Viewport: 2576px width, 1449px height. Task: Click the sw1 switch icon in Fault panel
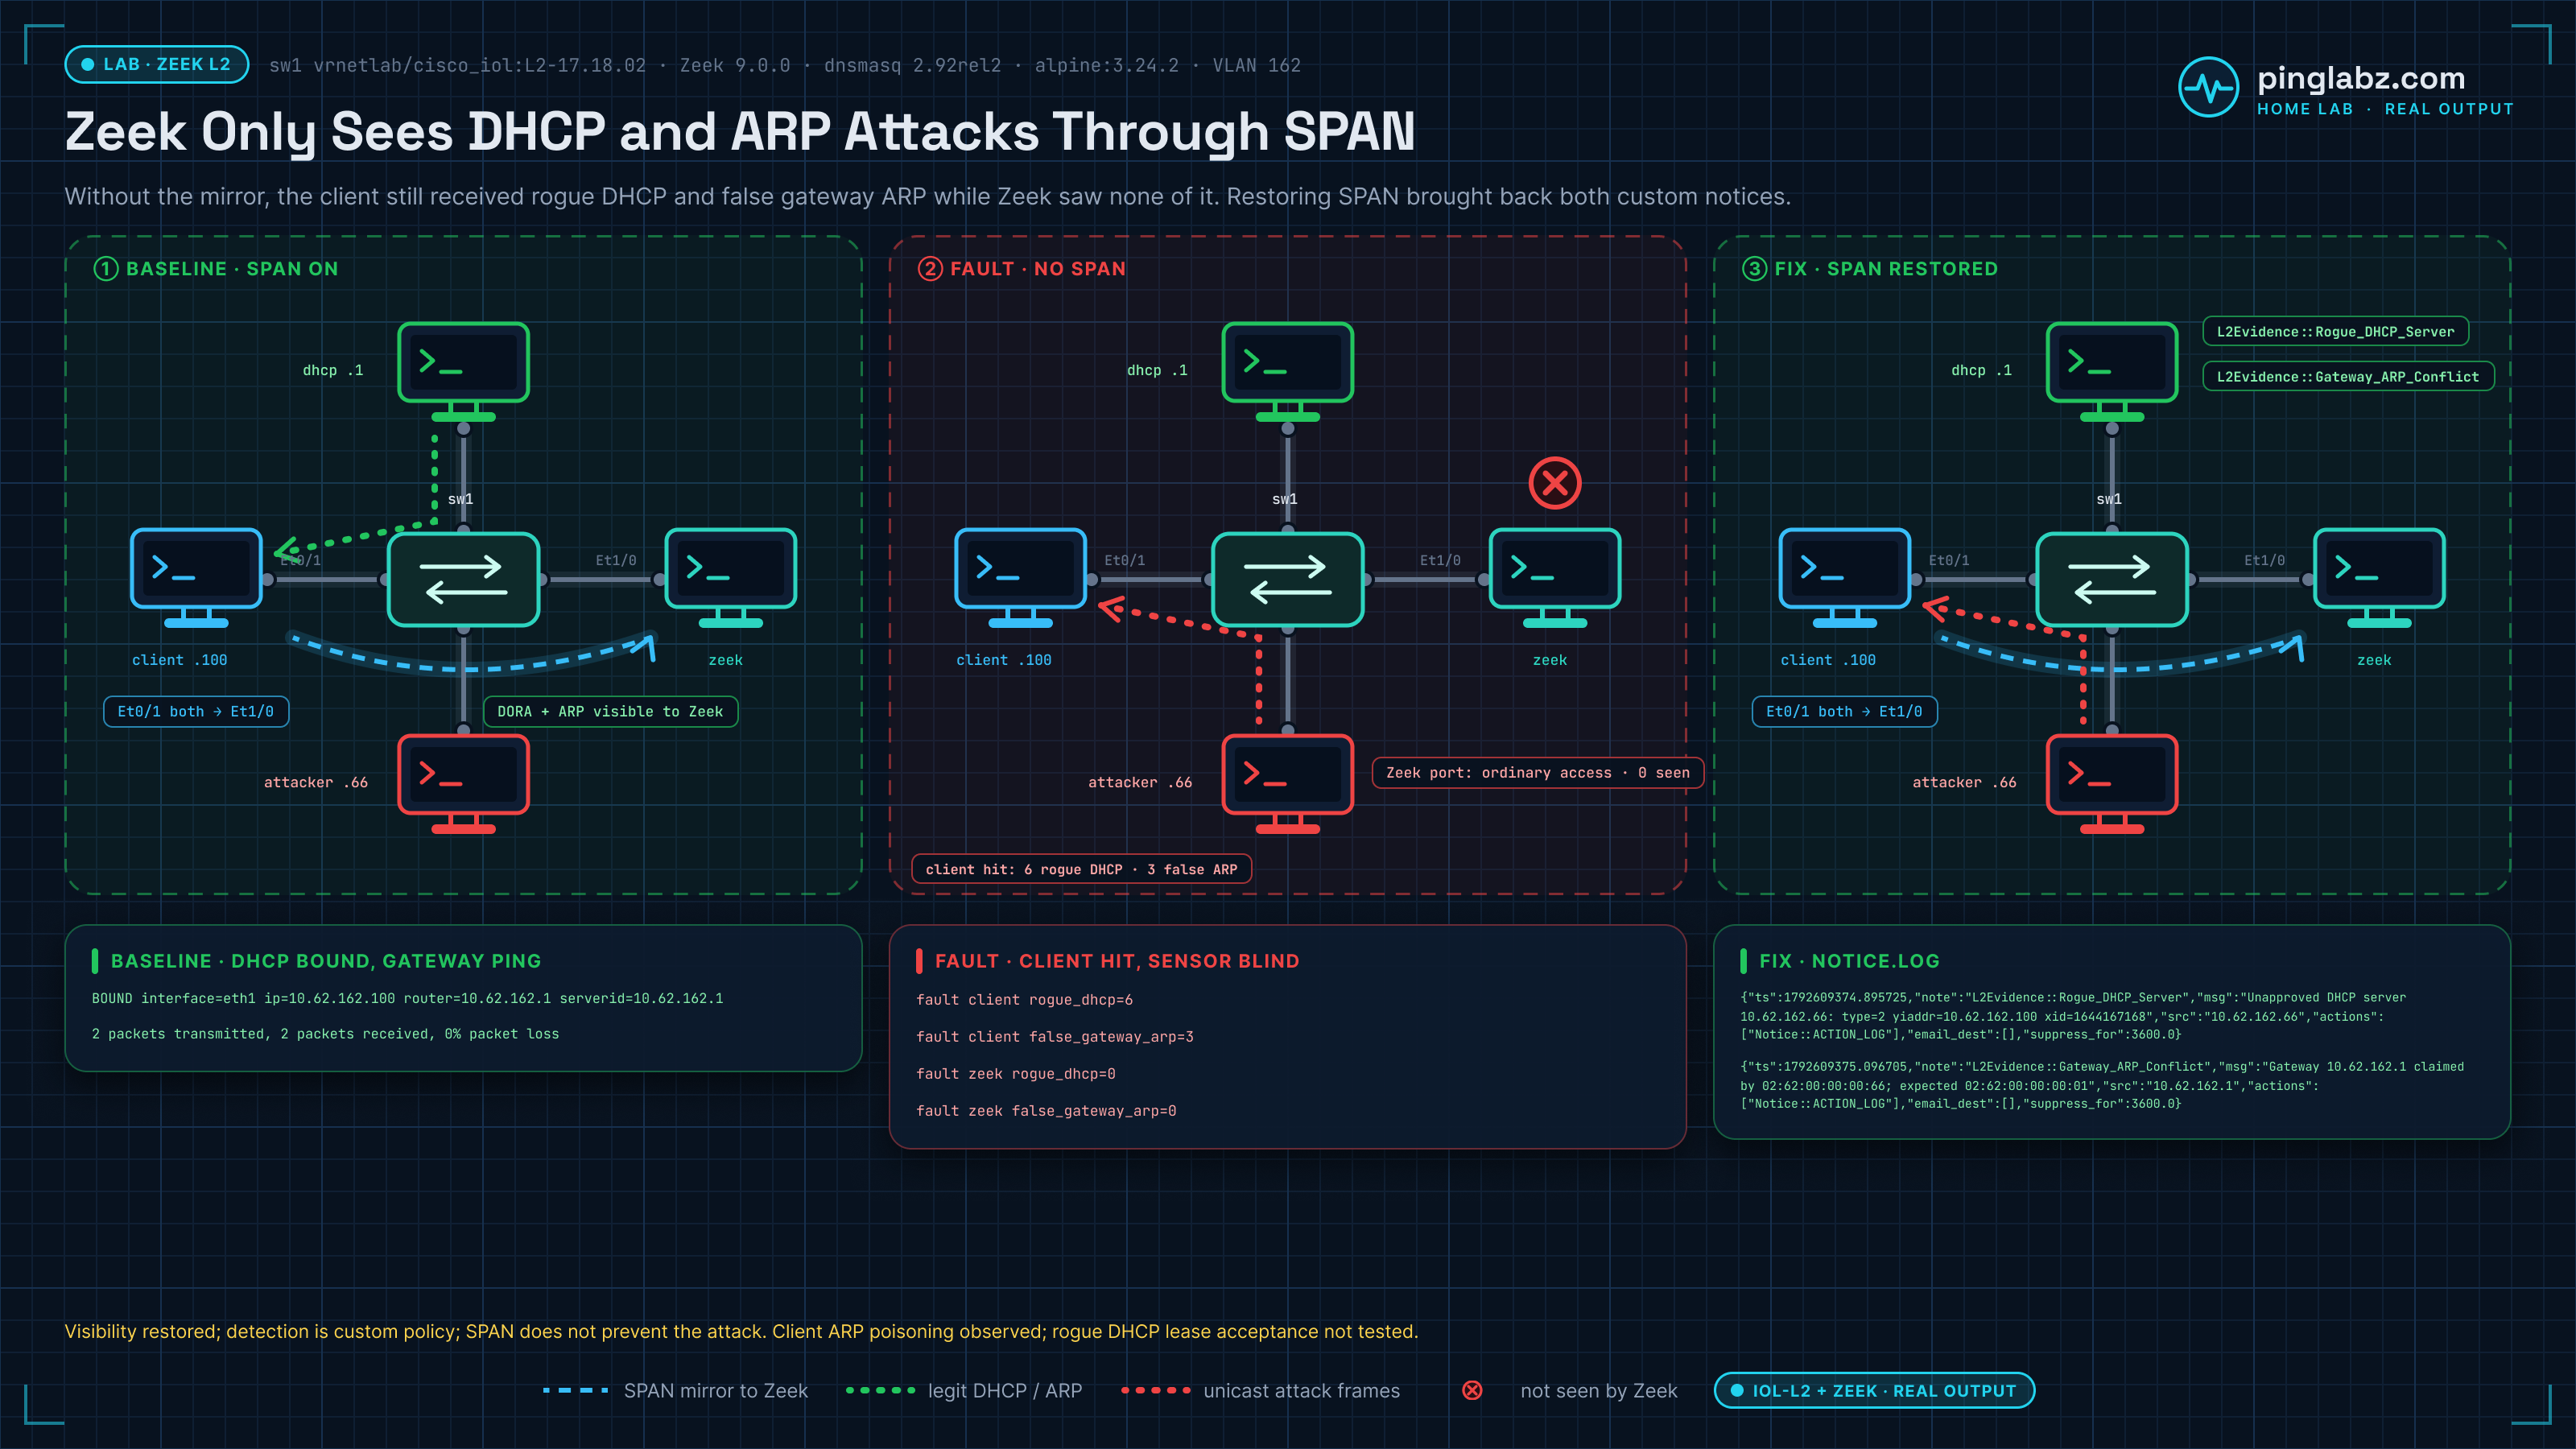pos(1287,579)
